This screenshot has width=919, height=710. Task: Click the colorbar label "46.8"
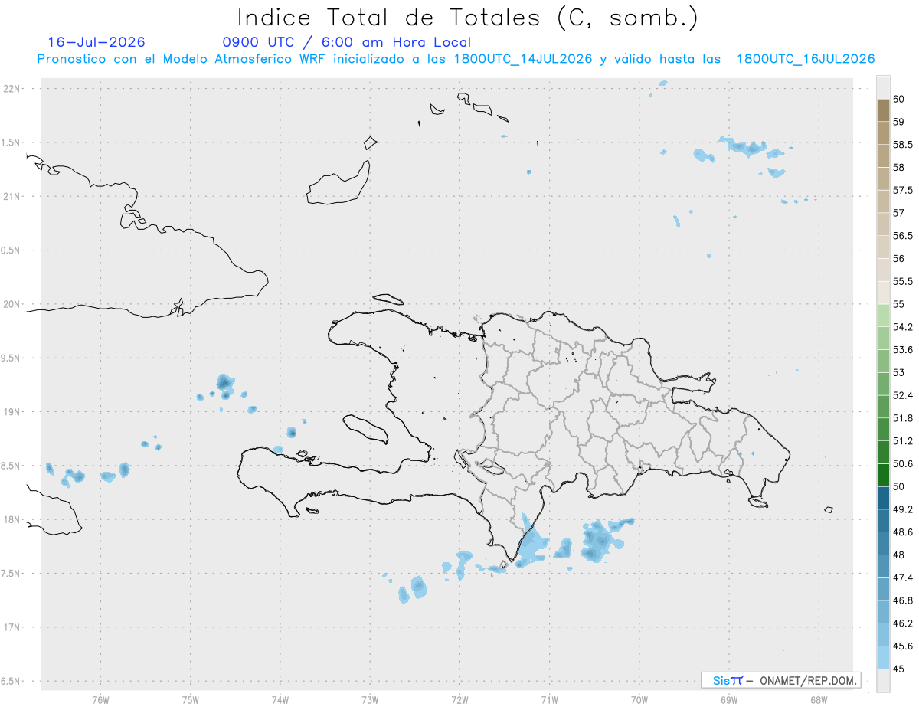click(x=903, y=600)
